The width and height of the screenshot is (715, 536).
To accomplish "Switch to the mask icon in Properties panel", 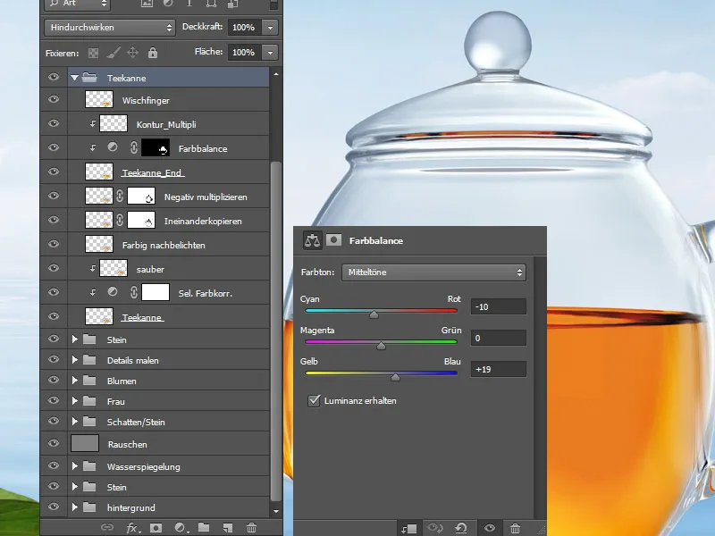I will coord(333,240).
